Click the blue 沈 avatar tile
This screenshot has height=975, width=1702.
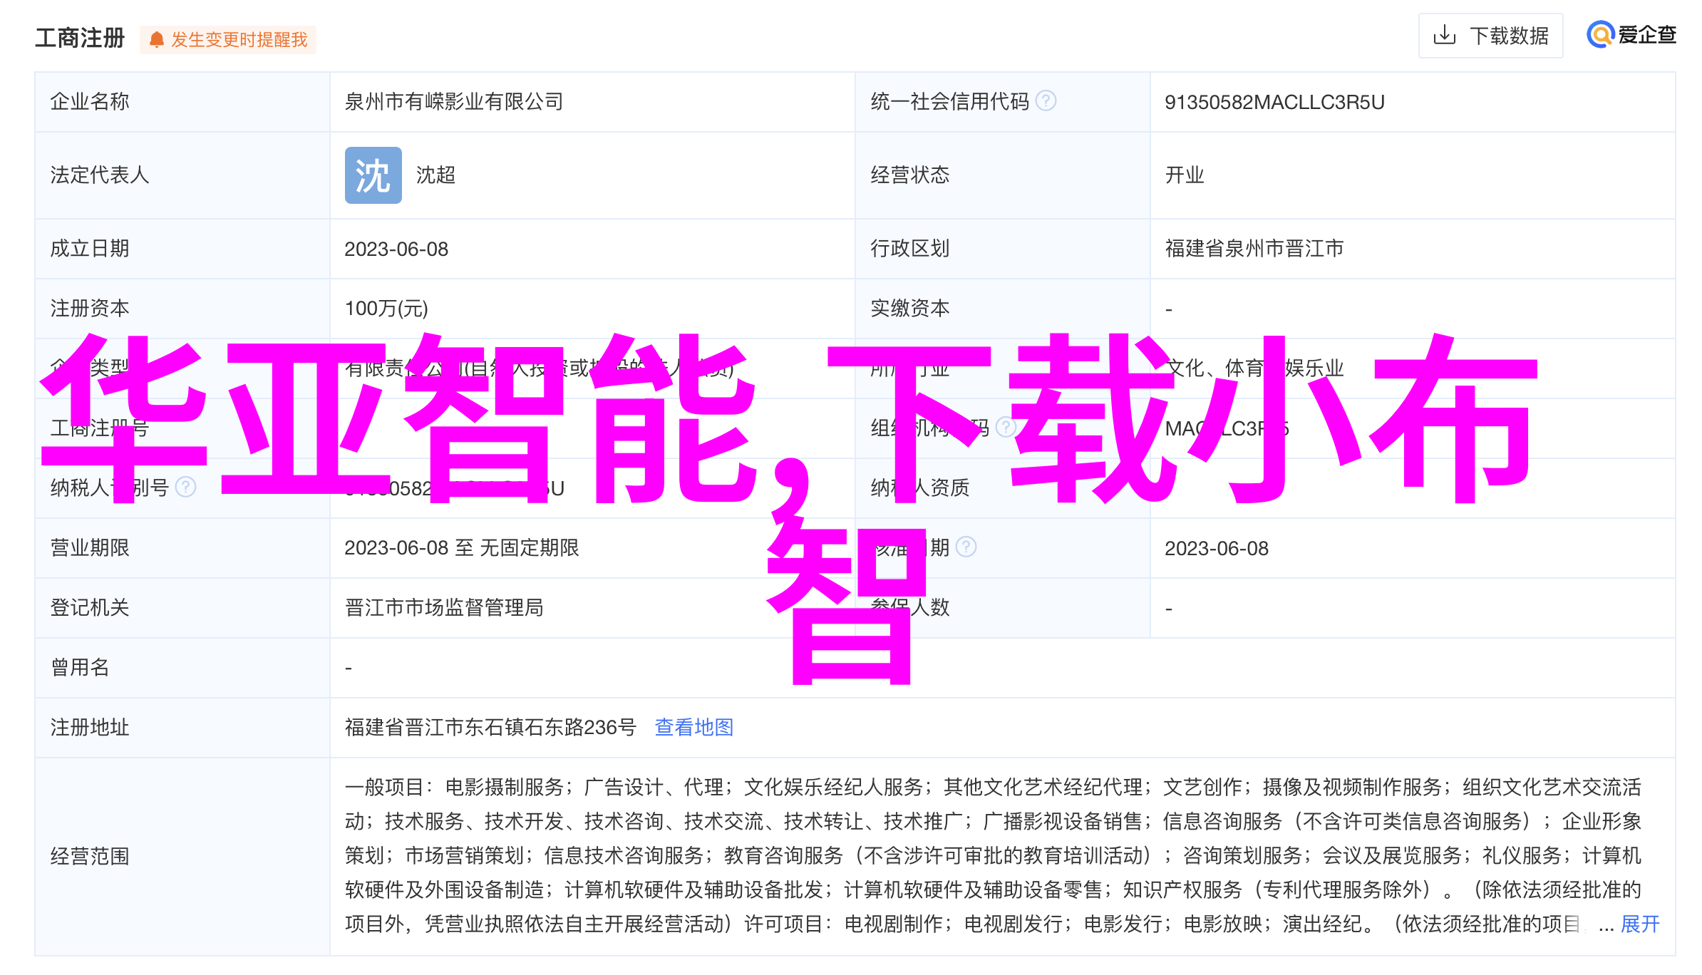373,175
